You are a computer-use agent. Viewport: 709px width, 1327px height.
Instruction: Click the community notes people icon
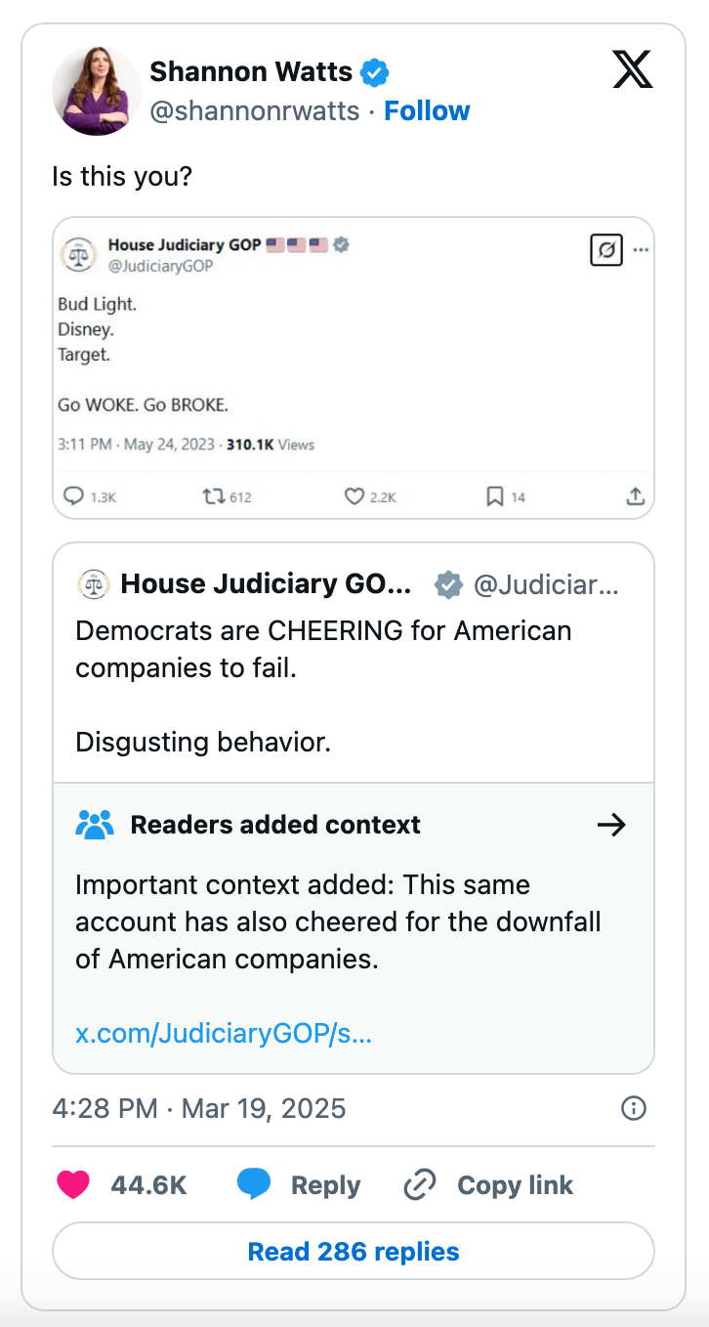pos(95,825)
